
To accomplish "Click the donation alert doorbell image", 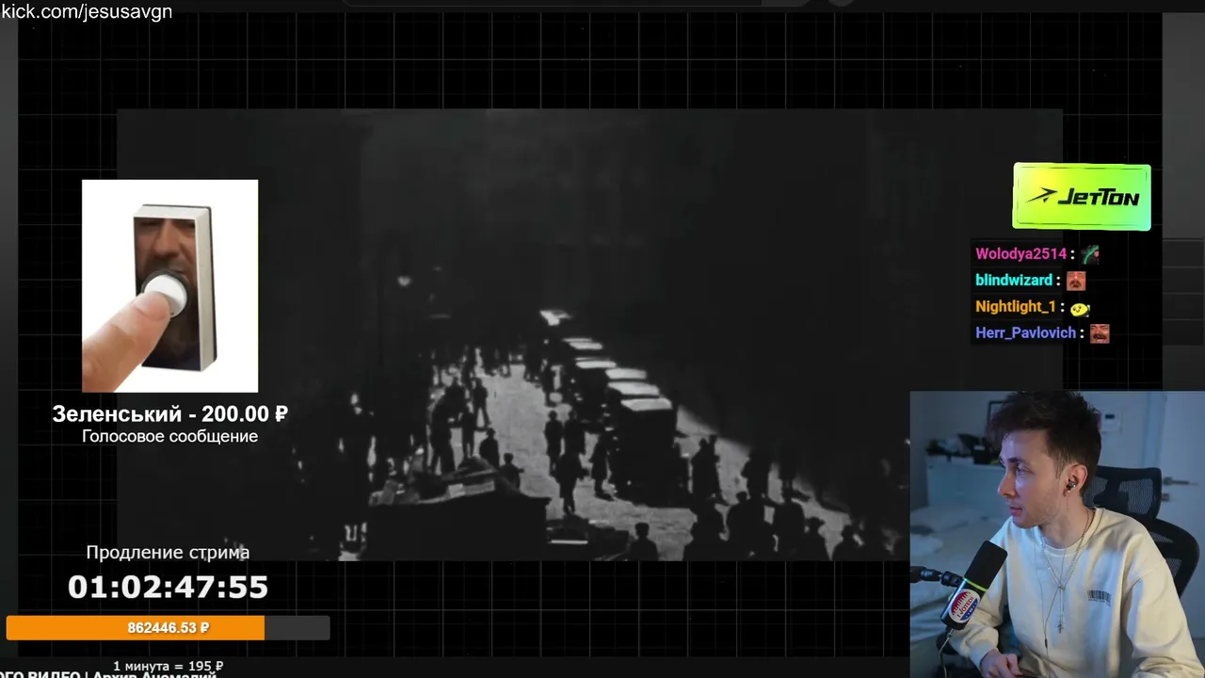I will coord(169,285).
